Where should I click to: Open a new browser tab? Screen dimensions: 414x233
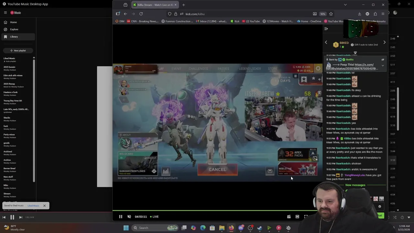[x=183, y=5]
